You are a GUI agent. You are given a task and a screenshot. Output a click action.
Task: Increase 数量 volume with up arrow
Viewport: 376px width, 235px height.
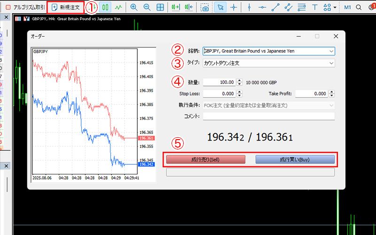tap(239, 80)
